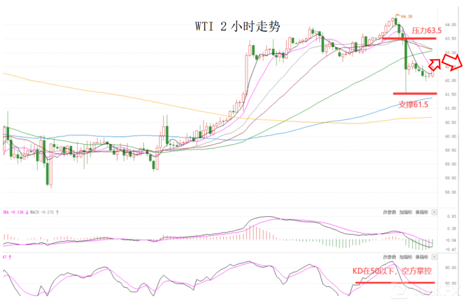The height and width of the screenshot is (306, 466).
Task: Open 改参数 in the KD panel
Action: point(390,257)
